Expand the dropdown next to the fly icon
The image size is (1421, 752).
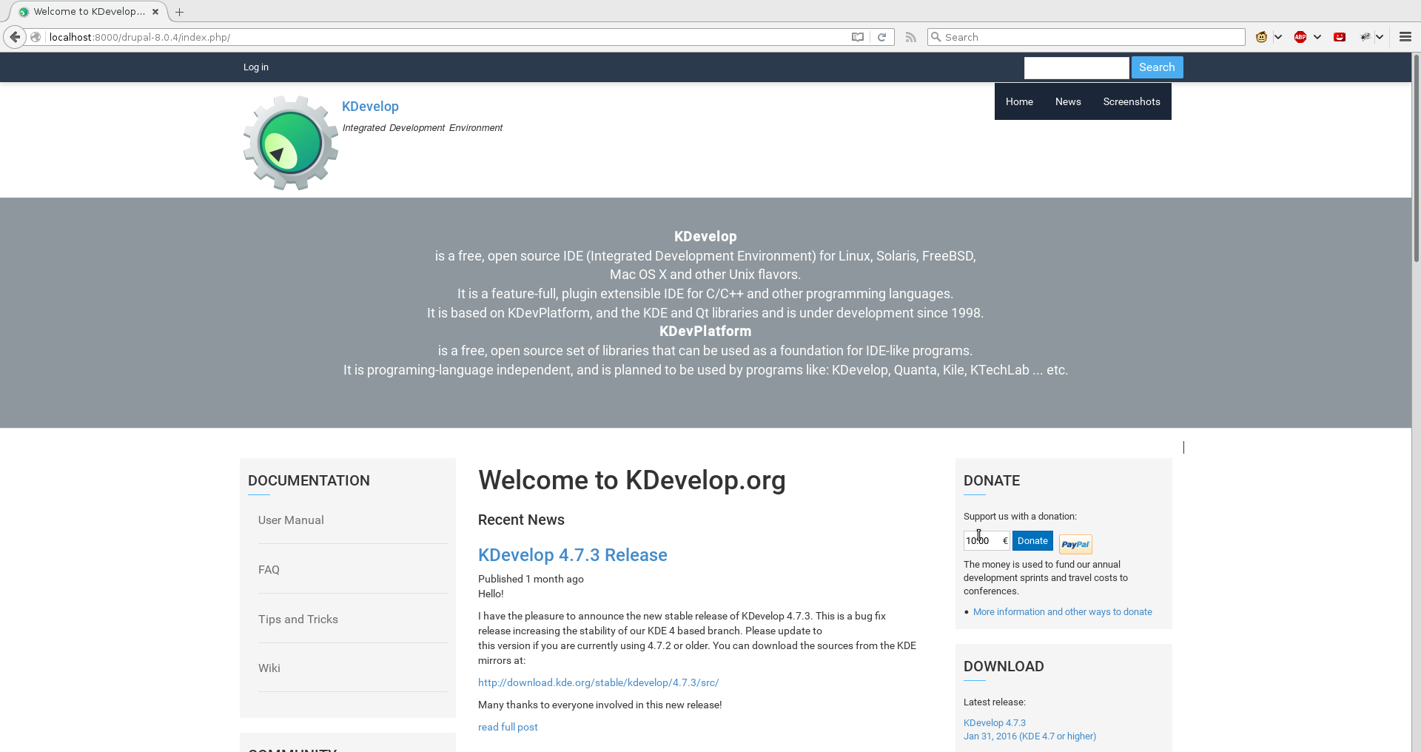click(1380, 37)
